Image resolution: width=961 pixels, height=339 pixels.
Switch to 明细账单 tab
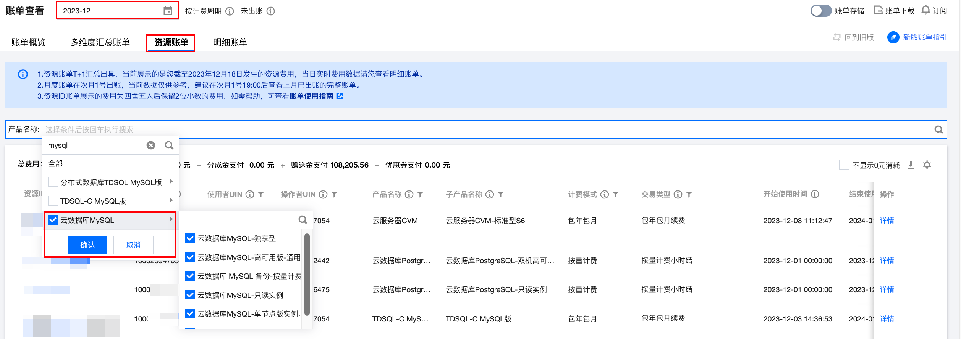[x=230, y=42]
